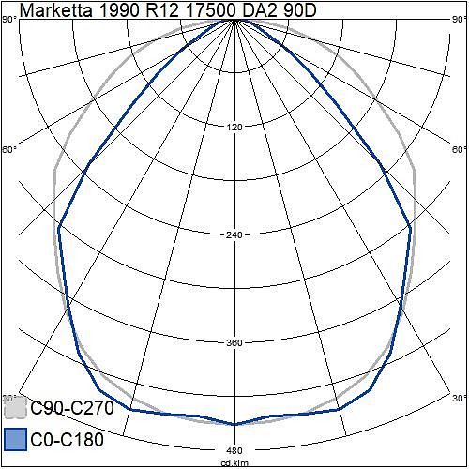Click the 240 intensity ring label

[x=234, y=235]
